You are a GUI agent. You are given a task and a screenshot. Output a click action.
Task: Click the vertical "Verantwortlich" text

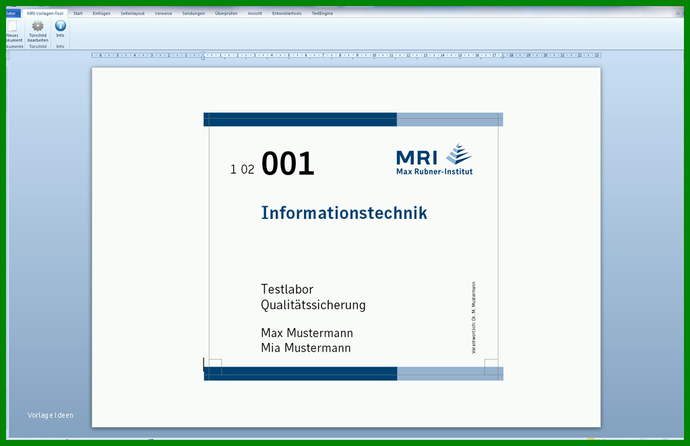click(474, 317)
